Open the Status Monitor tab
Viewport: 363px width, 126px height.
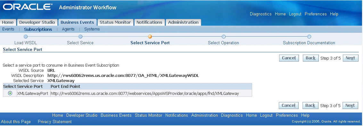[x=115, y=22]
